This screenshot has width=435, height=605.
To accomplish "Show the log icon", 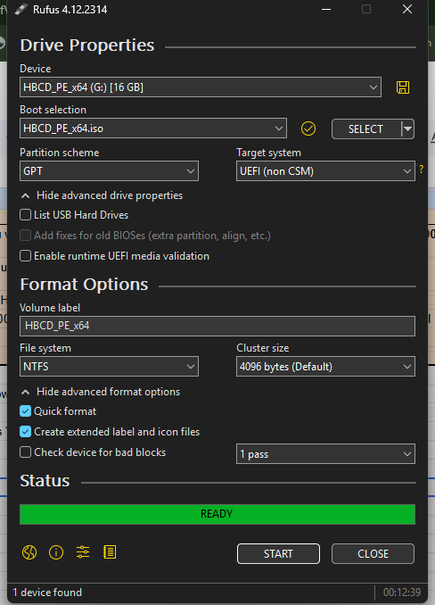I will (x=110, y=552).
